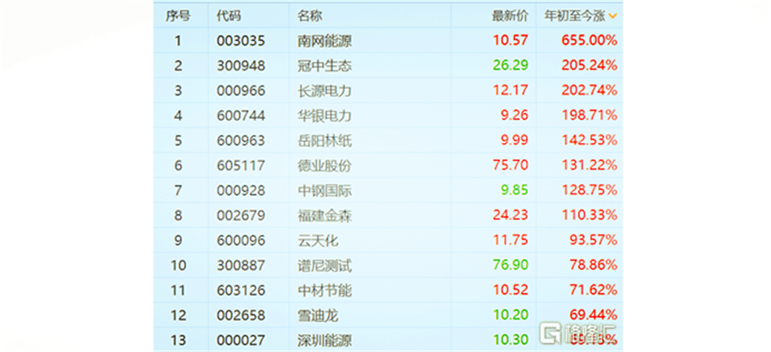Image resolution: width=771 pixels, height=352 pixels.
Task: Click latest price 75.70
Action: coord(511,166)
